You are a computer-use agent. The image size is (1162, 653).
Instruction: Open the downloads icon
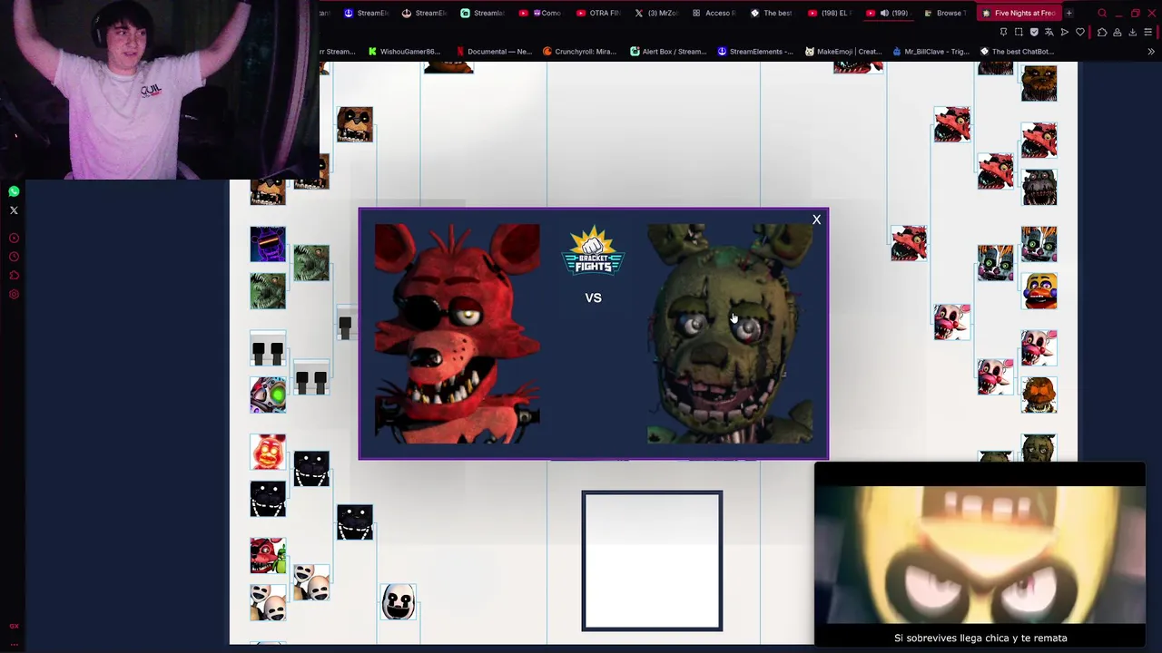tap(1132, 32)
